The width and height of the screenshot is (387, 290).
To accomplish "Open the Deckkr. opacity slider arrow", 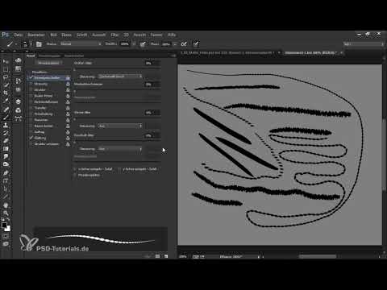I will click(134, 44).
